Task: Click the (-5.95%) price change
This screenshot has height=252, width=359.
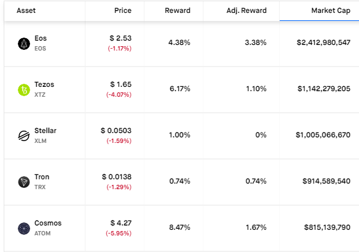Action: (x=119, y=233)
